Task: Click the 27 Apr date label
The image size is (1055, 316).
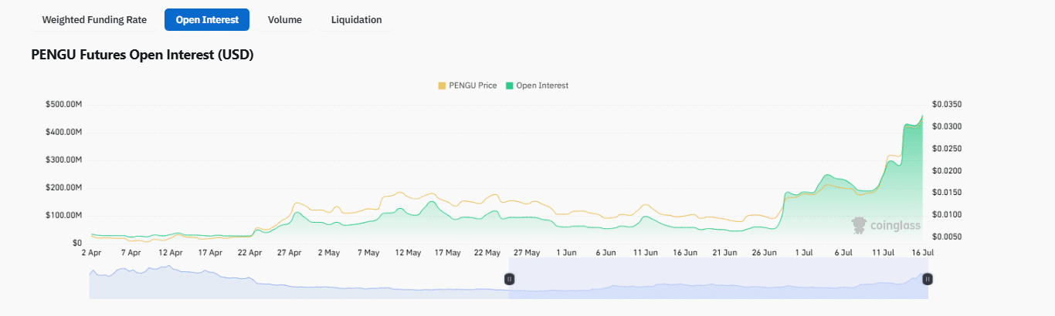Action: pos(289,253)
